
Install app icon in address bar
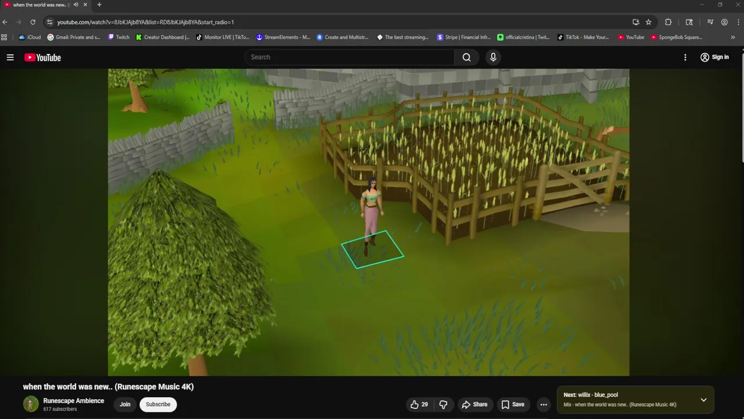click(636, 22)
